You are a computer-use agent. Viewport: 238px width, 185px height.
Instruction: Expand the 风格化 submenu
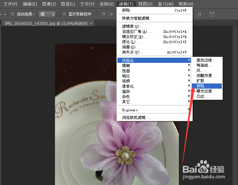tap(154, 60)
